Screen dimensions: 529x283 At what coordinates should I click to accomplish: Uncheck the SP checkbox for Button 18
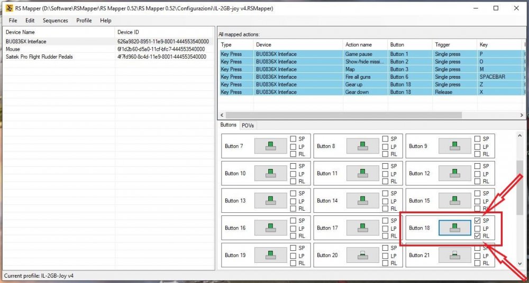click(x=478, y=221)
